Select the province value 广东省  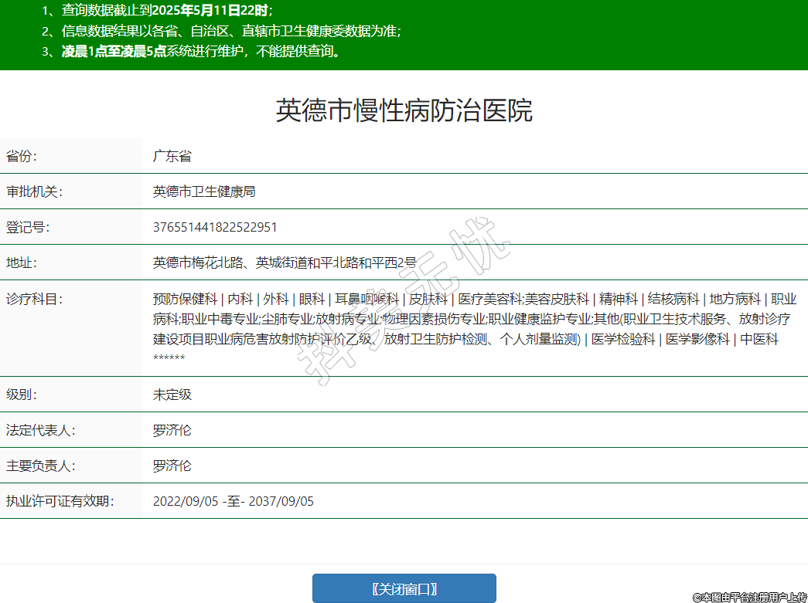(x=172, y=156)
